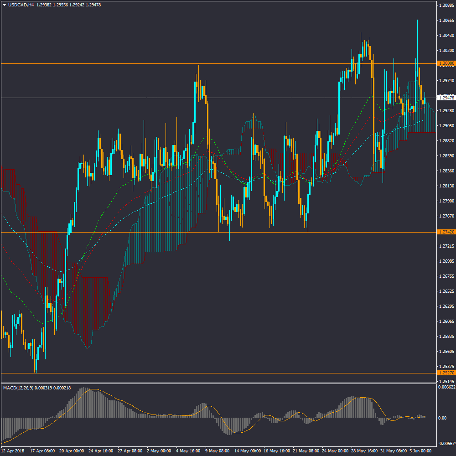Viewport: 456px width, 456px height.
Task: Click the MACD 0.00 zero level label
Action: coord(442,418)
